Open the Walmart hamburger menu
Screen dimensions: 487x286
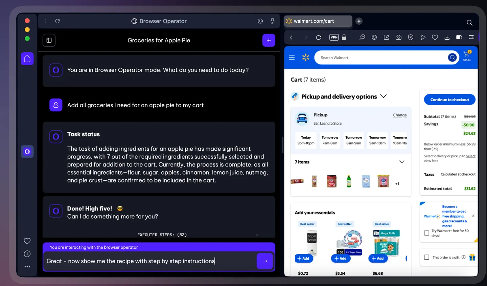click(x=292, y=58)
